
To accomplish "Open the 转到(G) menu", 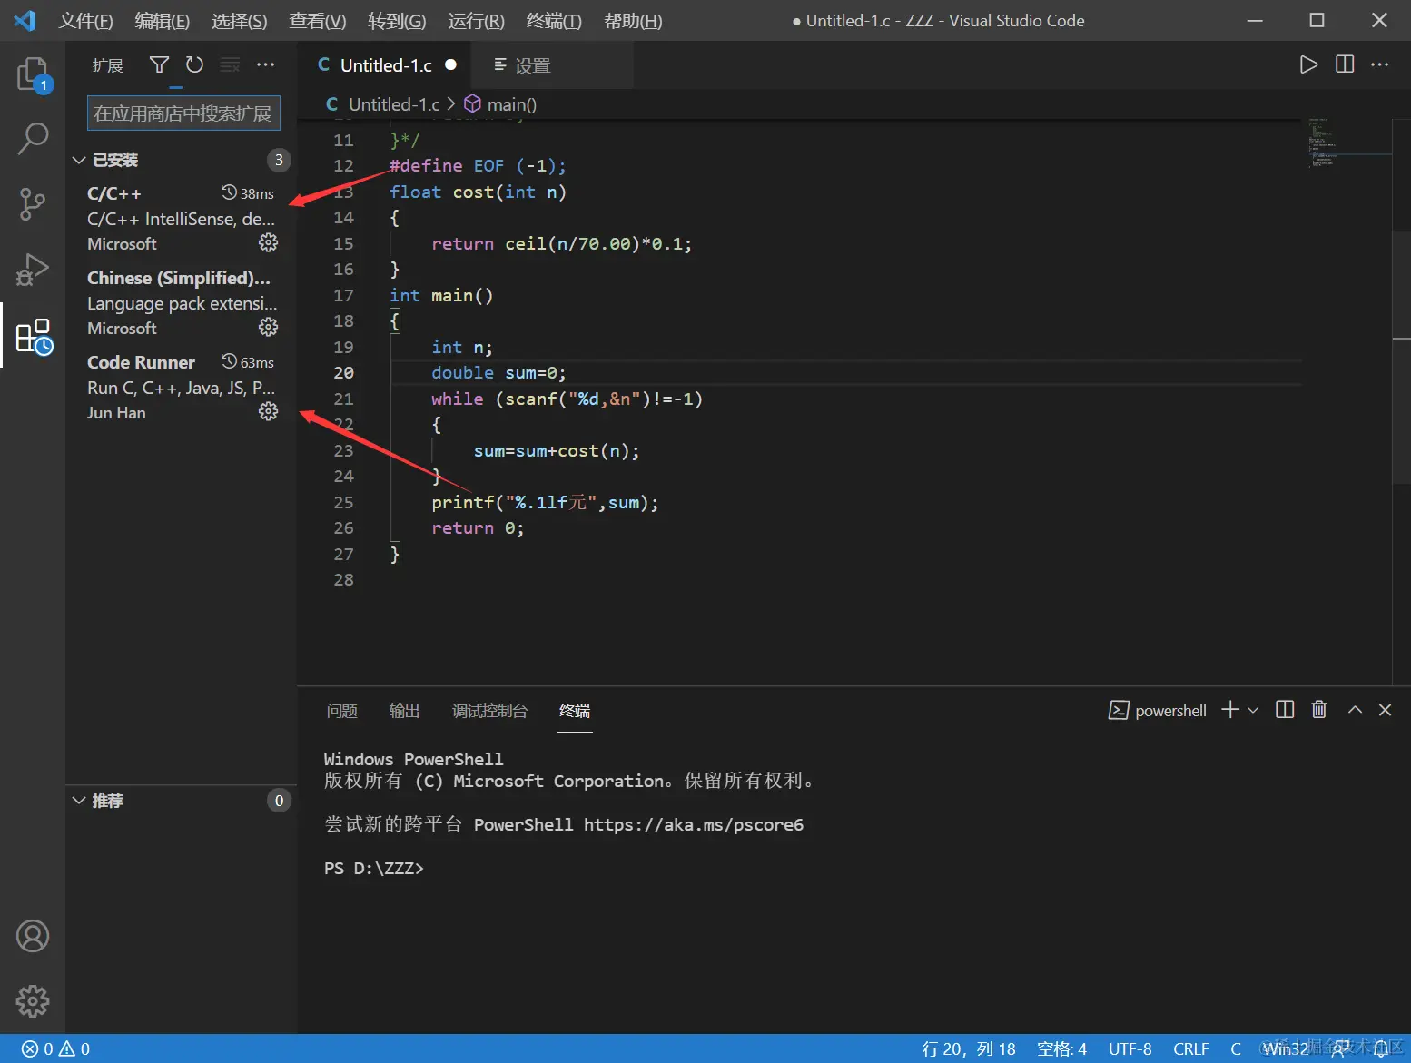I will (x=397, y=21).
